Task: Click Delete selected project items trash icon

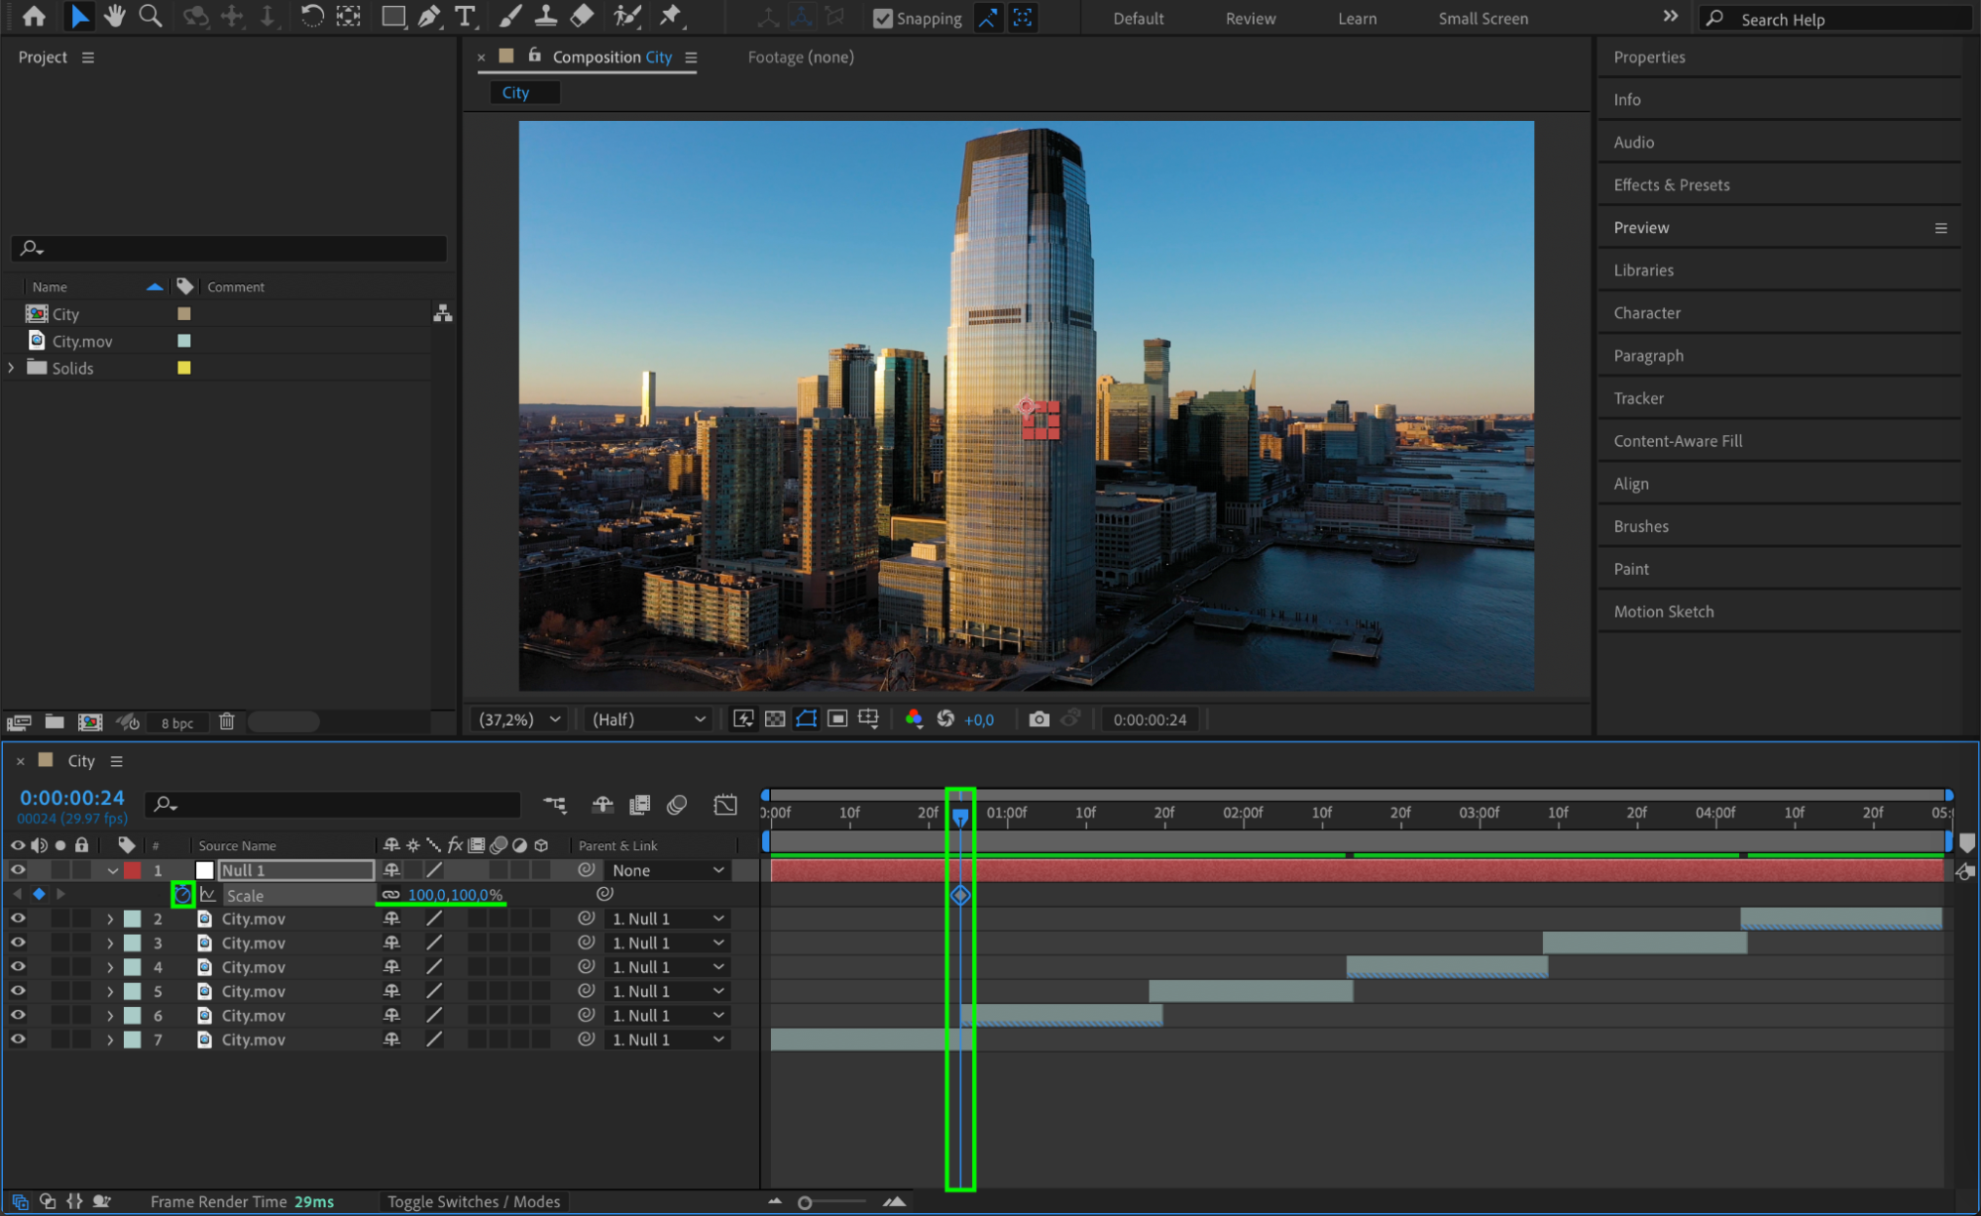Action: [227, 721]
